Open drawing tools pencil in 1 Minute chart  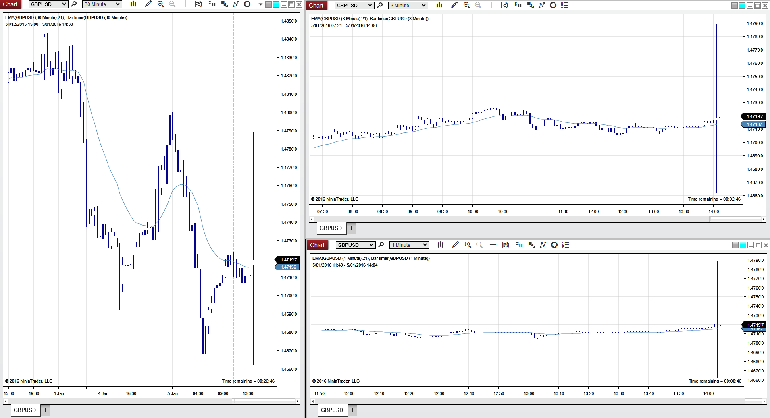456,245
